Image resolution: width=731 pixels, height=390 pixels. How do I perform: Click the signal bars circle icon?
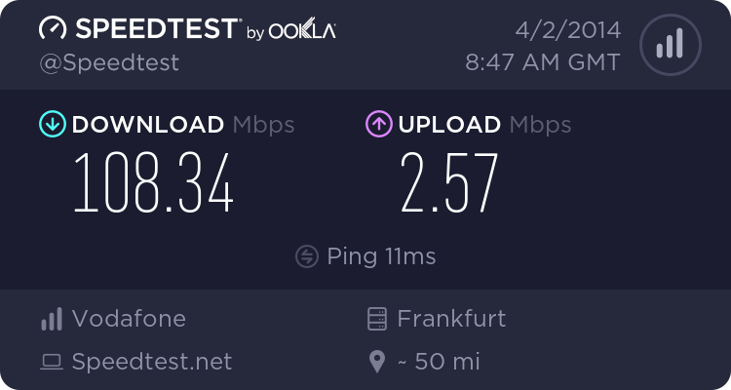669,45
